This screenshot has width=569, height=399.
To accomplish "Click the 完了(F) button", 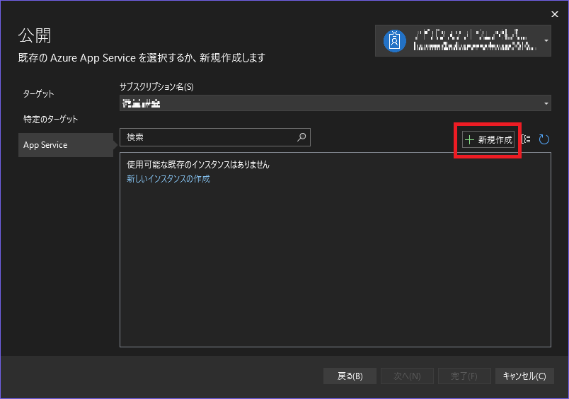I will pos(464,376).
